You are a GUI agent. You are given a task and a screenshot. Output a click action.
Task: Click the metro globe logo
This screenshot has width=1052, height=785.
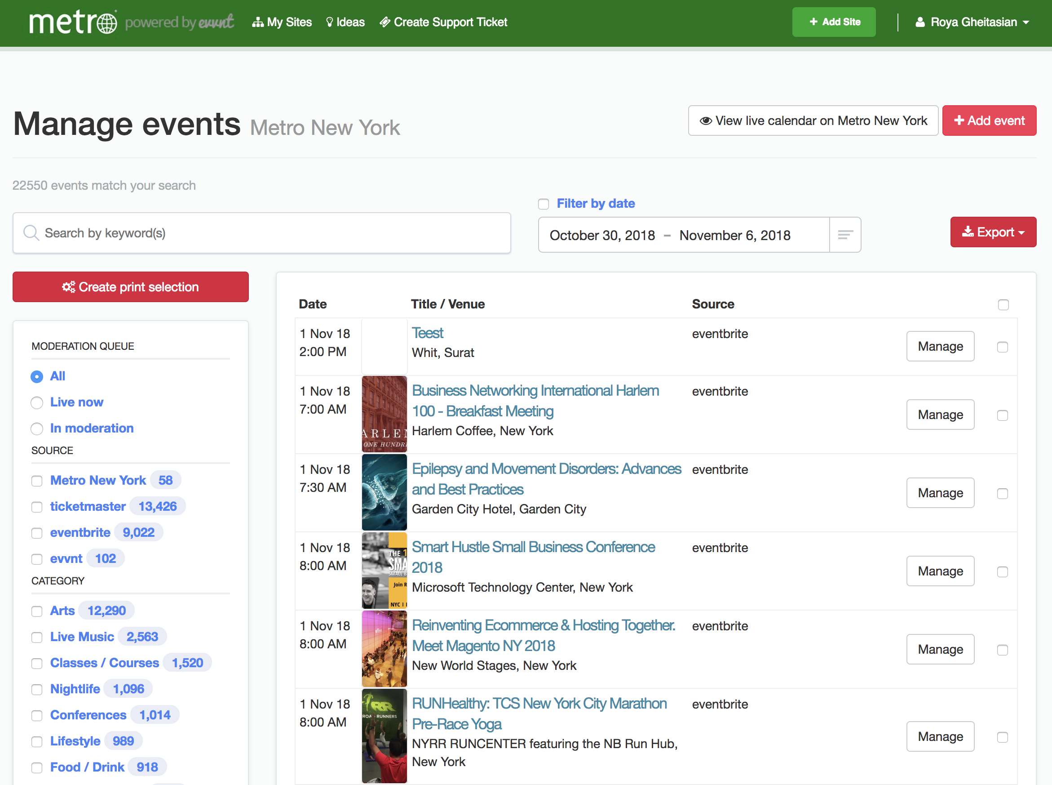[73, 22]
